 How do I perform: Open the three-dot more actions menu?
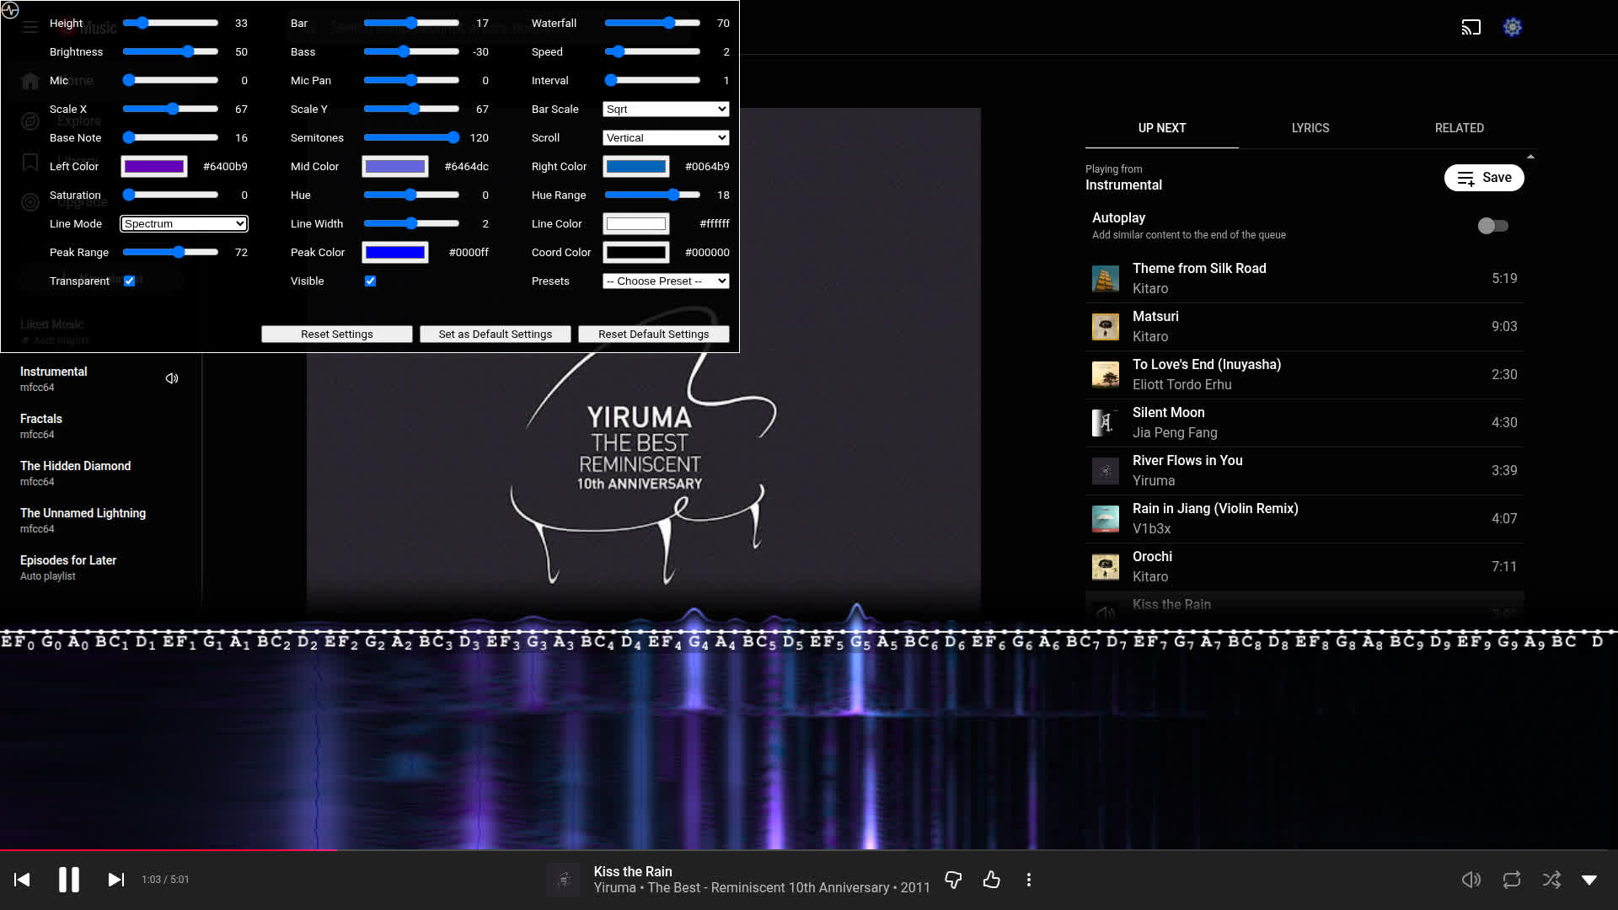tap(1029, 880)
